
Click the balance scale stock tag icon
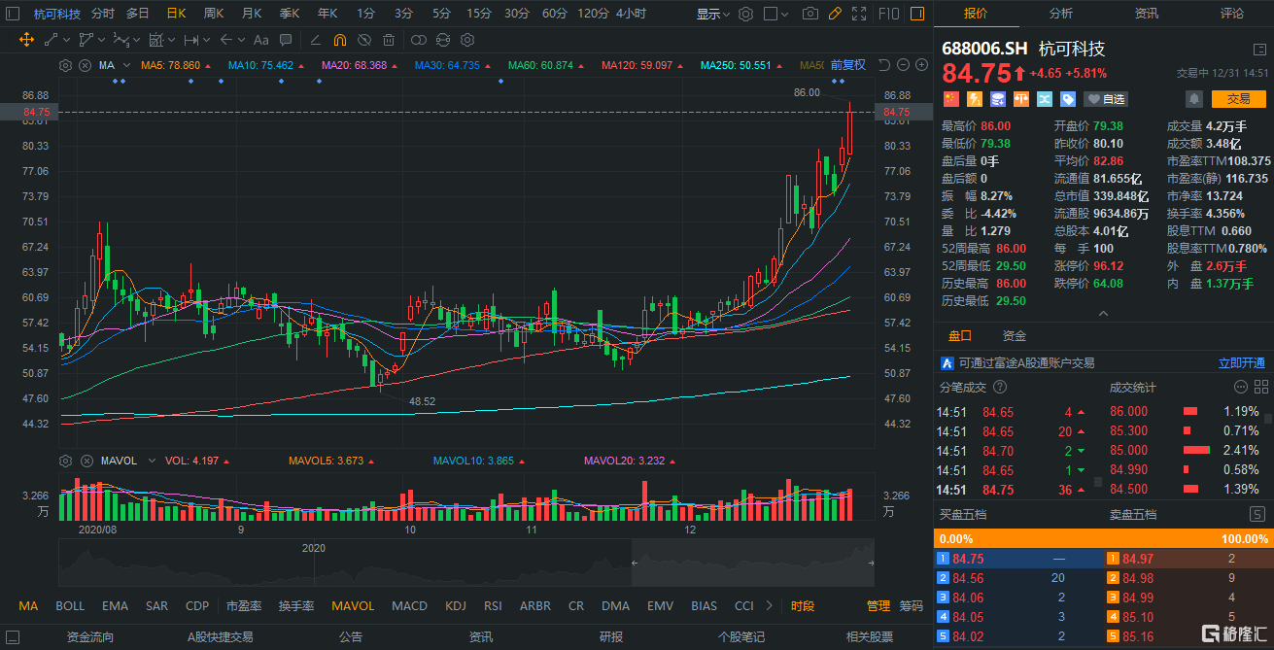click(1020, 99)
